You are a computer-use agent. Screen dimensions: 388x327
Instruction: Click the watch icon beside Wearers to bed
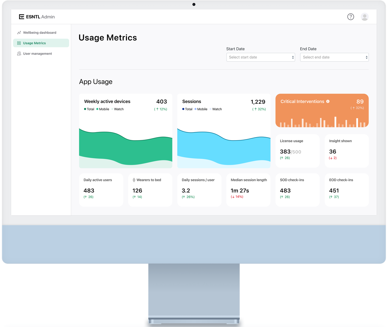(x=134, y=180)
